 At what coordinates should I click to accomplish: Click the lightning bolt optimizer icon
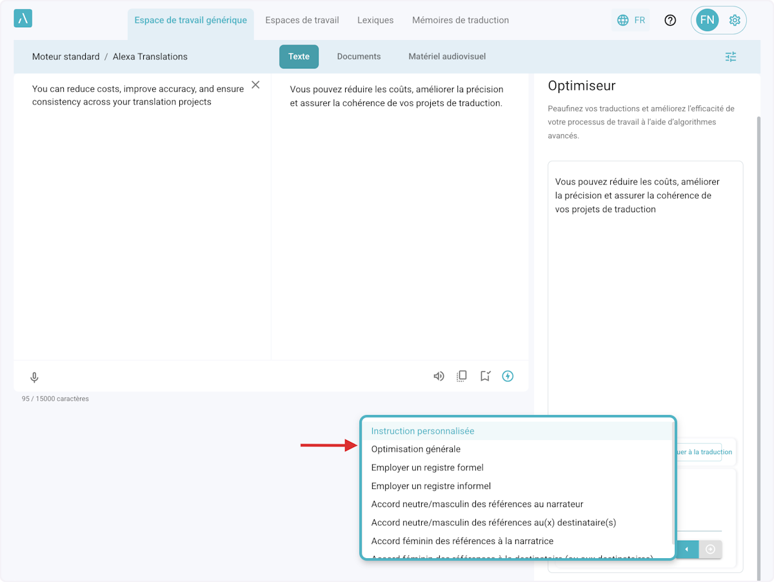click(508, 376)
